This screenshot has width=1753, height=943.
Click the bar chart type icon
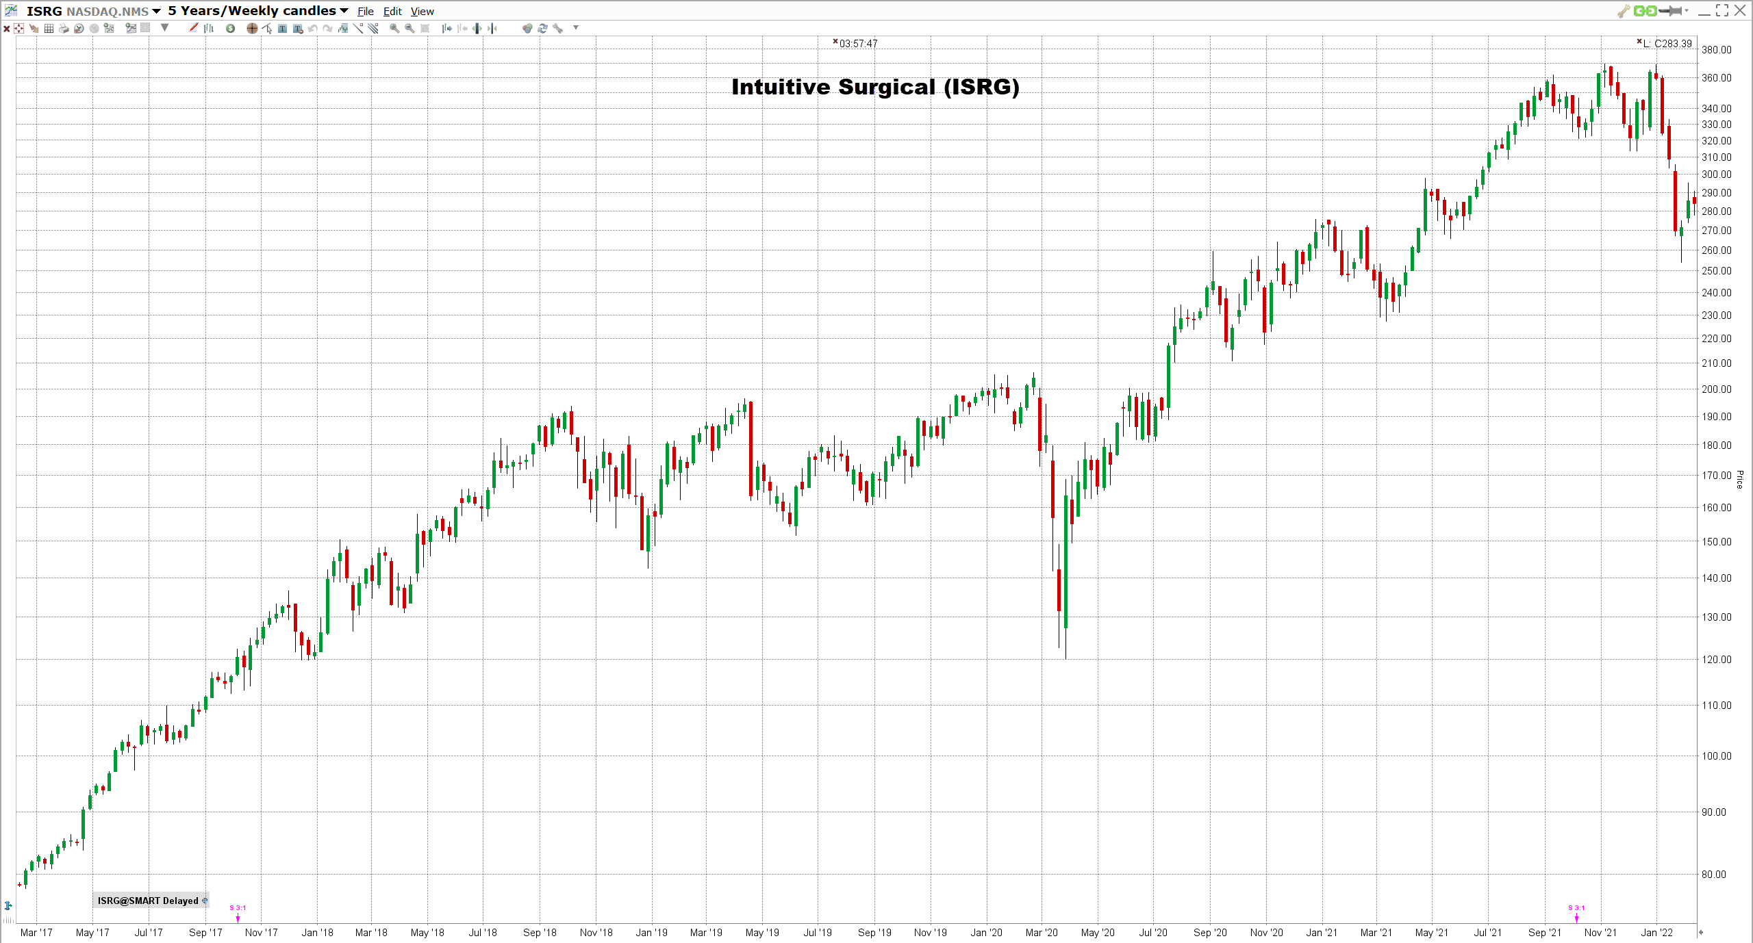pos(209,28)
